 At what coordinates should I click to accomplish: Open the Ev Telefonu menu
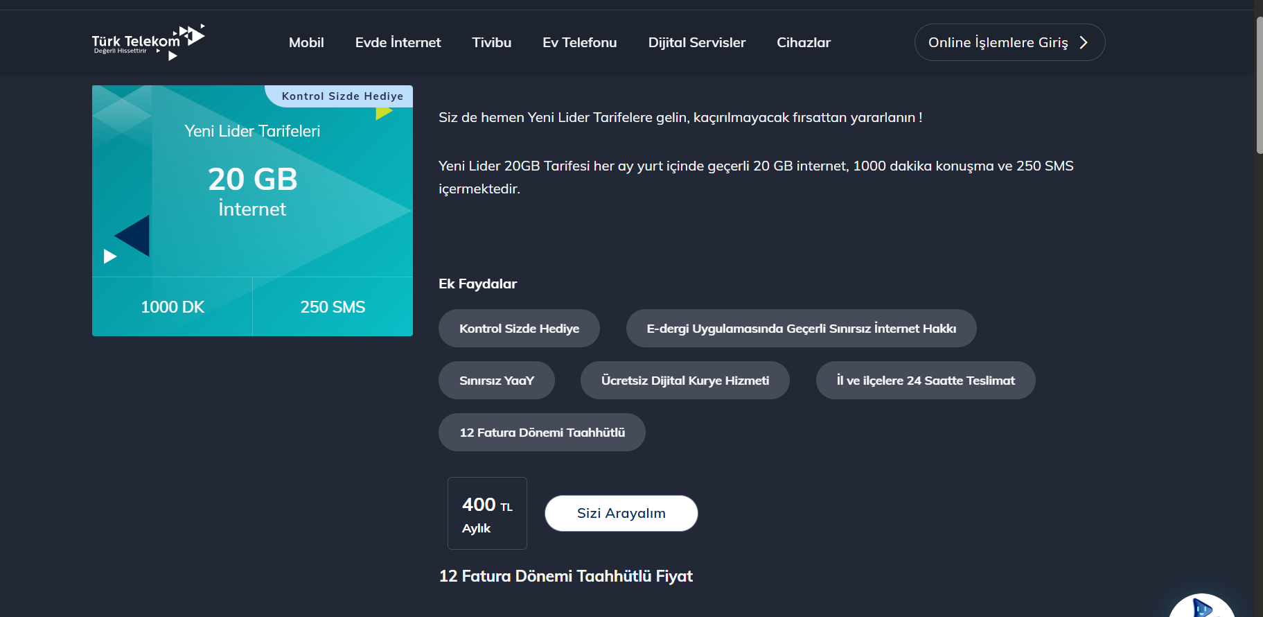pyautogui.click(x=580, y=42)
